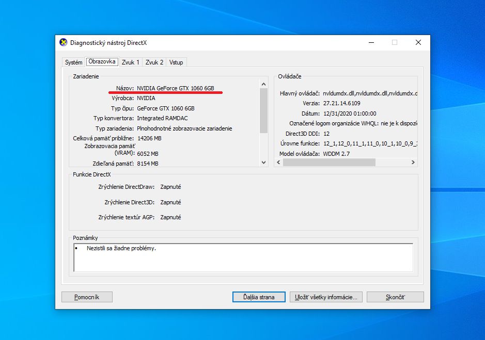The image size is (485, 340).
Task: Switch to the Systém tab
Action: click(74, 62)
